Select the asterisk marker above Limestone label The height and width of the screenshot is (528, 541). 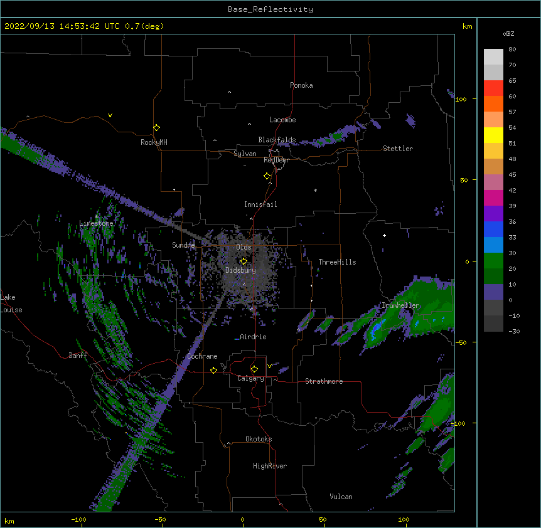tap(97, 217)
